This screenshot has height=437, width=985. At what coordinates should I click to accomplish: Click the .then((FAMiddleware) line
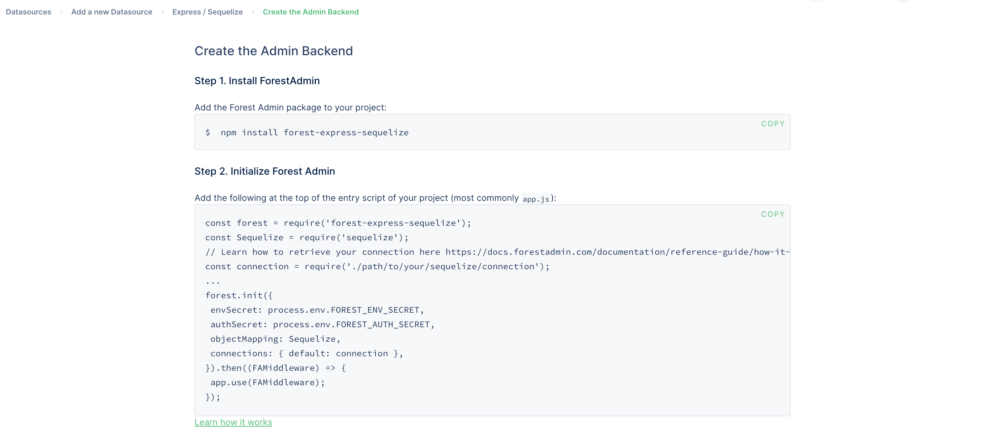tap(275, 368)
